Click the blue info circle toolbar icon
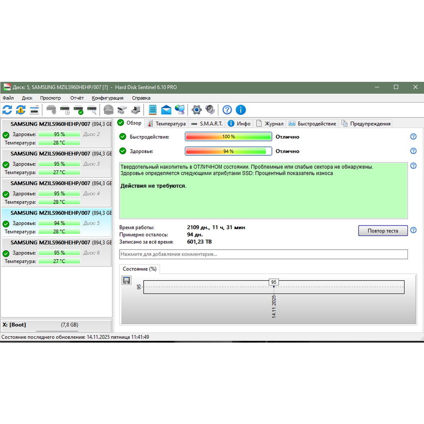 pyautogui.click(x=240, y=110)
